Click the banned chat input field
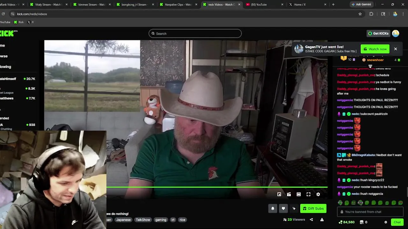 [x=370, y=212]
